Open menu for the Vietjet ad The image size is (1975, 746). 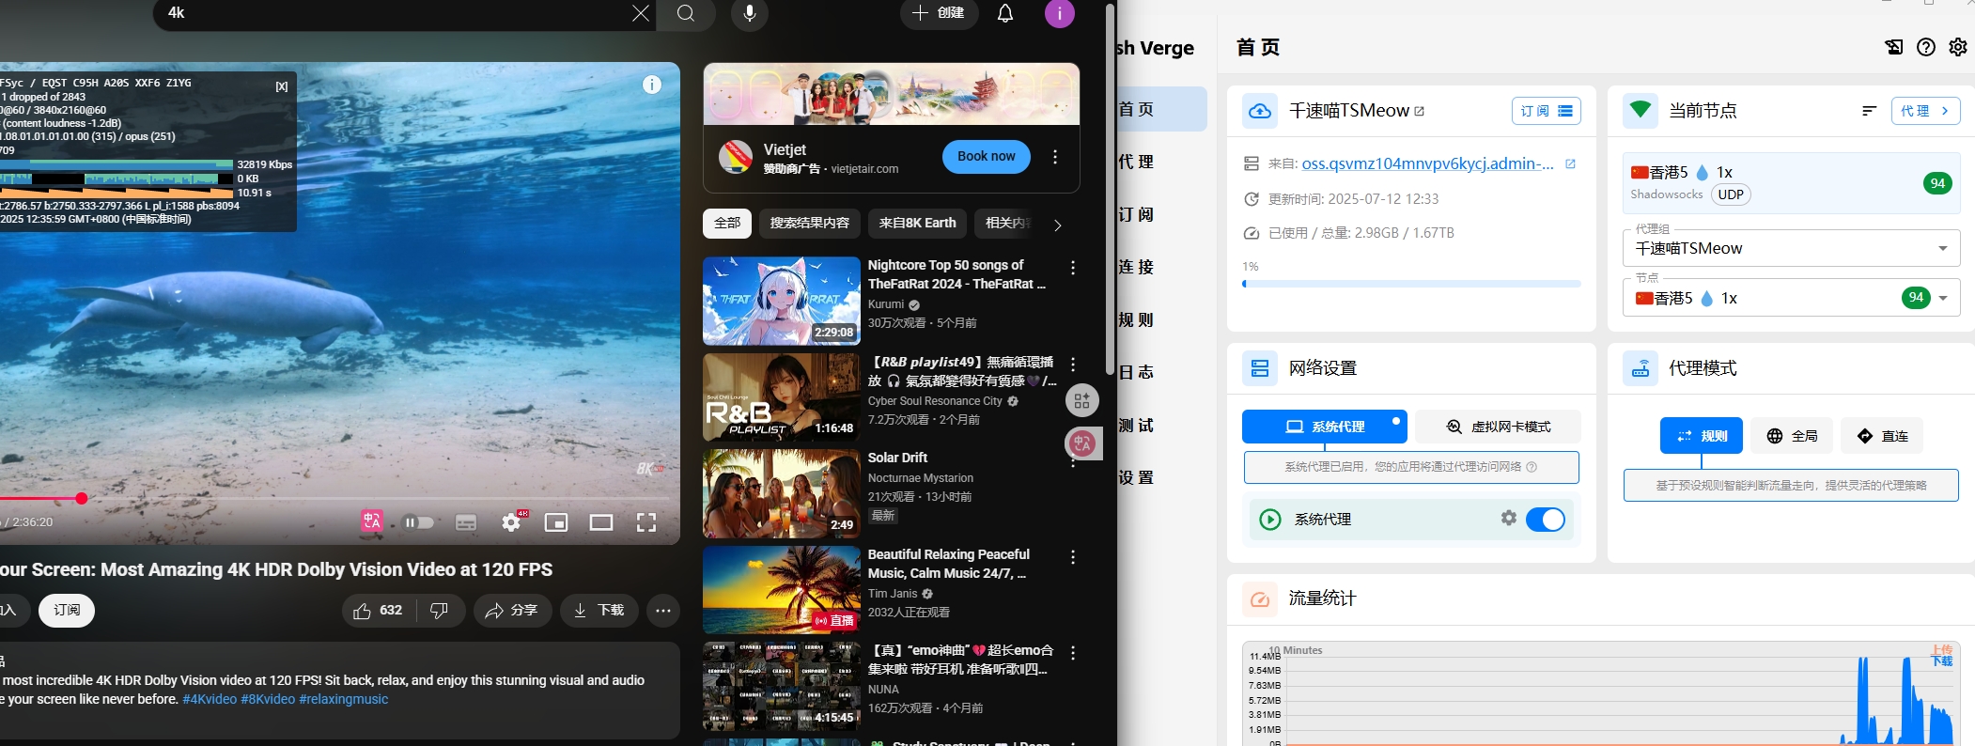pyautogui.click(x=1055, y=157)
